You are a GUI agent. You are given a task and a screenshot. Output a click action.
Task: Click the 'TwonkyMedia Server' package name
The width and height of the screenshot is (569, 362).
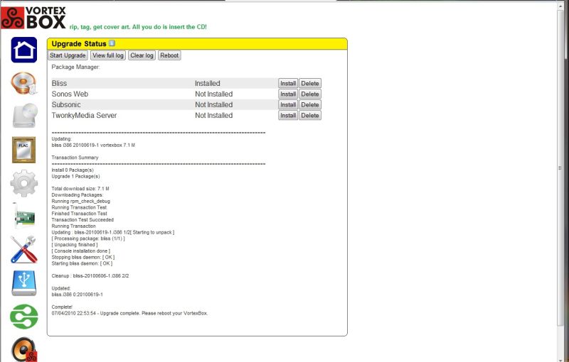coord(84,116)
